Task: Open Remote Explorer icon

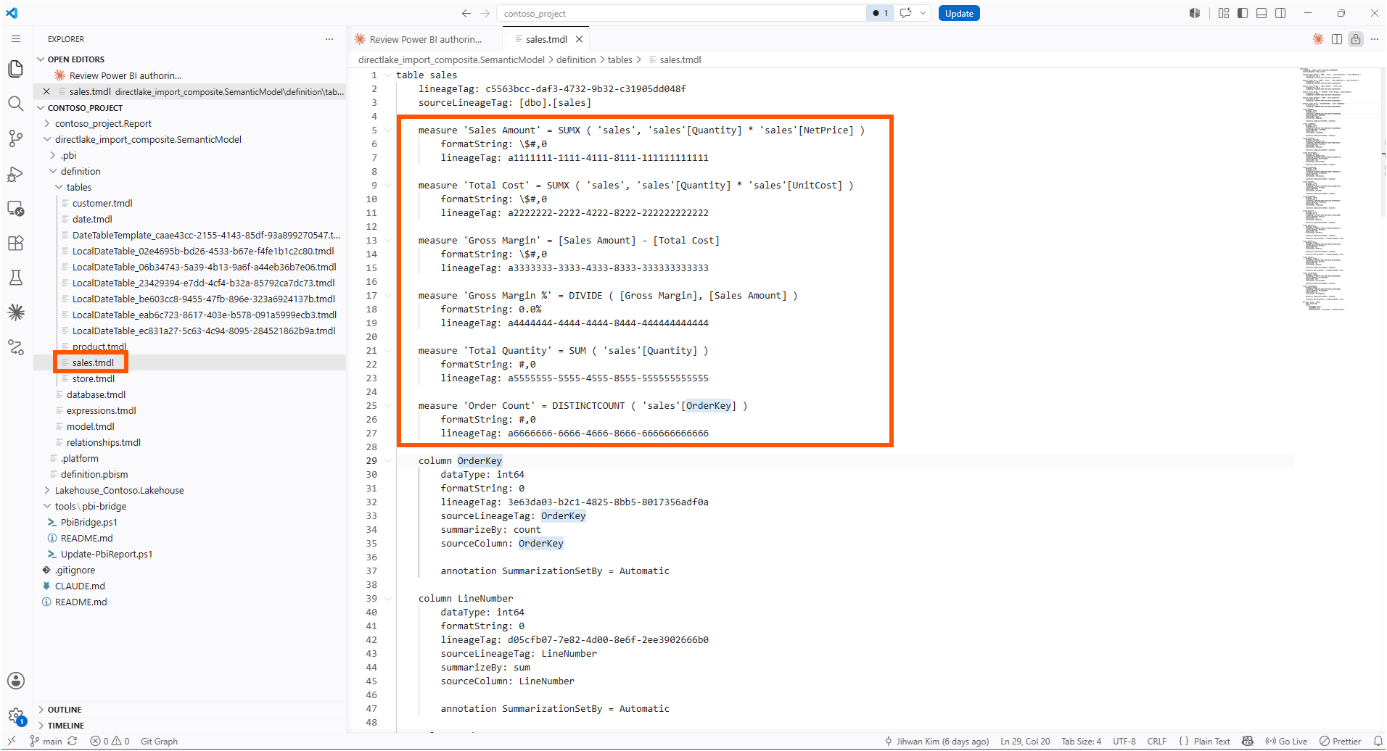Action: [15, 209]
